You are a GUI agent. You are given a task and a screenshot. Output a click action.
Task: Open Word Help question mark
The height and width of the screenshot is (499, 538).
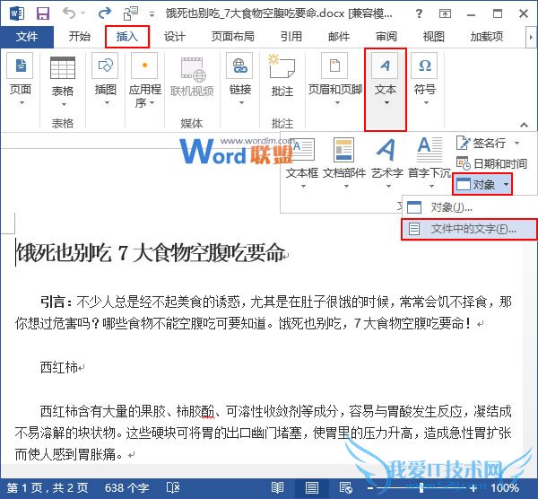coord(419,13)
